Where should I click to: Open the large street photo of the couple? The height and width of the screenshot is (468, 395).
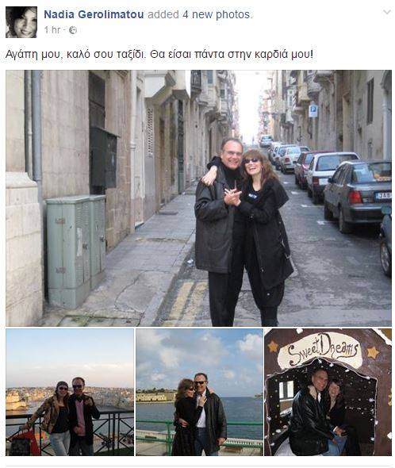tap(198, 198)
